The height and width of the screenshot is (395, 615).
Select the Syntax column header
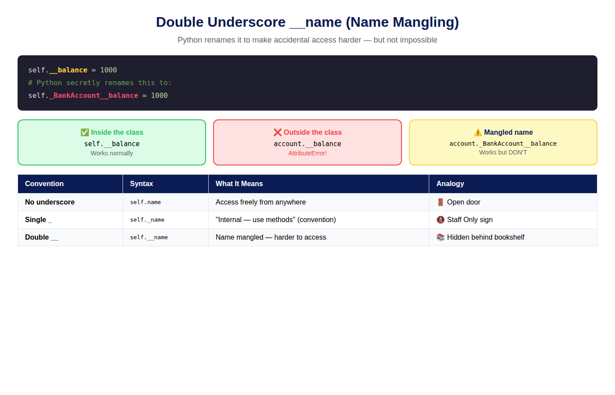pos(166,184)
